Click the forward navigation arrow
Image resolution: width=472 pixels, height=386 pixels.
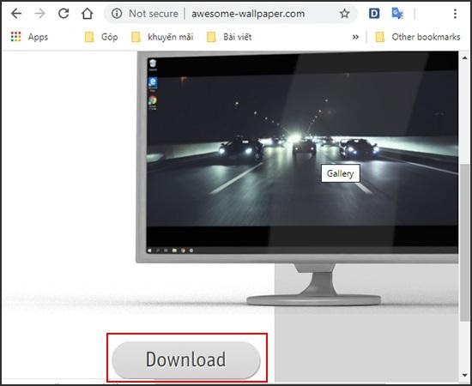pyautogui.click(x=39, y=14)
